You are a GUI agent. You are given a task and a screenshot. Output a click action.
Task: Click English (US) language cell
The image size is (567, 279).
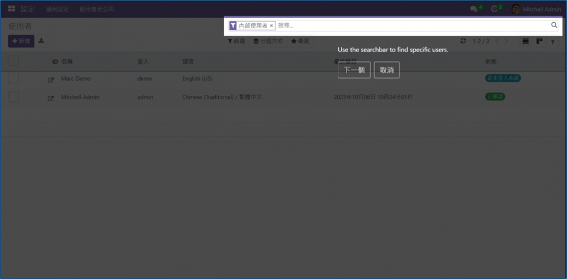tap(197, 79)
